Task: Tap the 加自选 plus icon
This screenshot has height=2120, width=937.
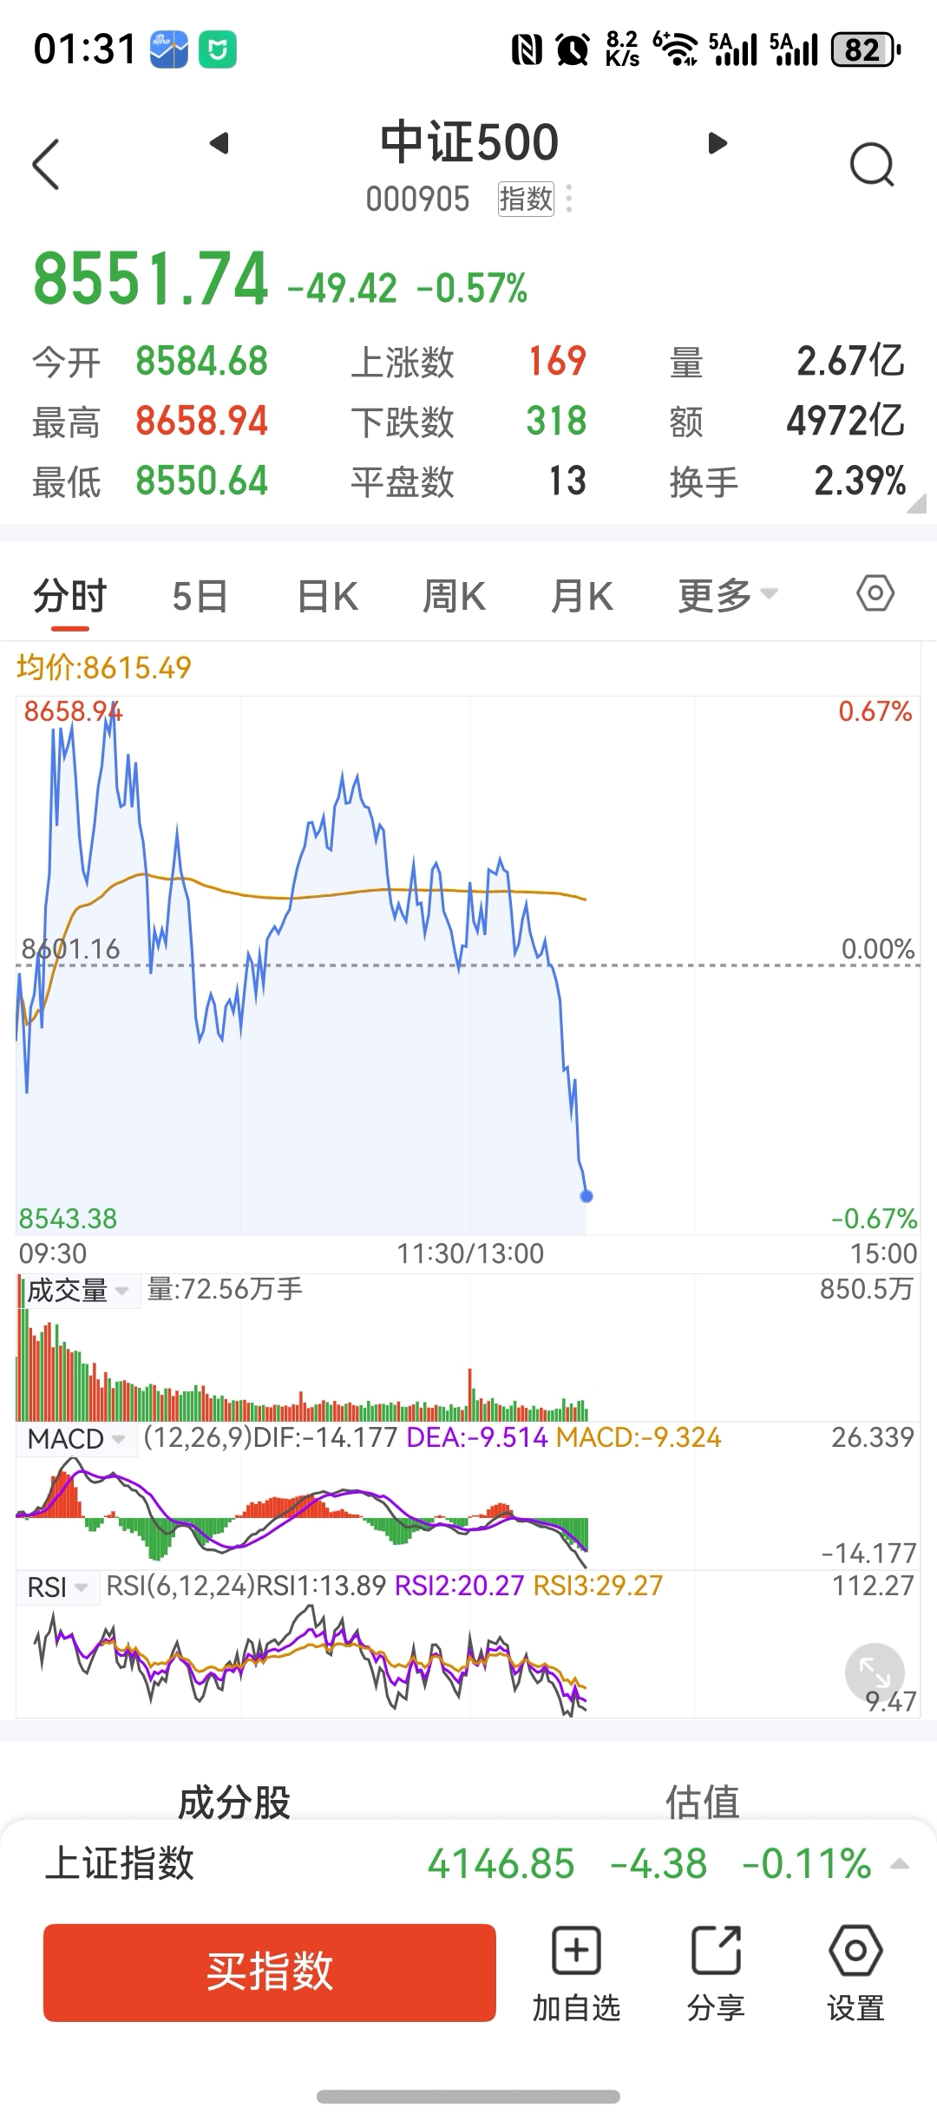Action: point(576,1951)
